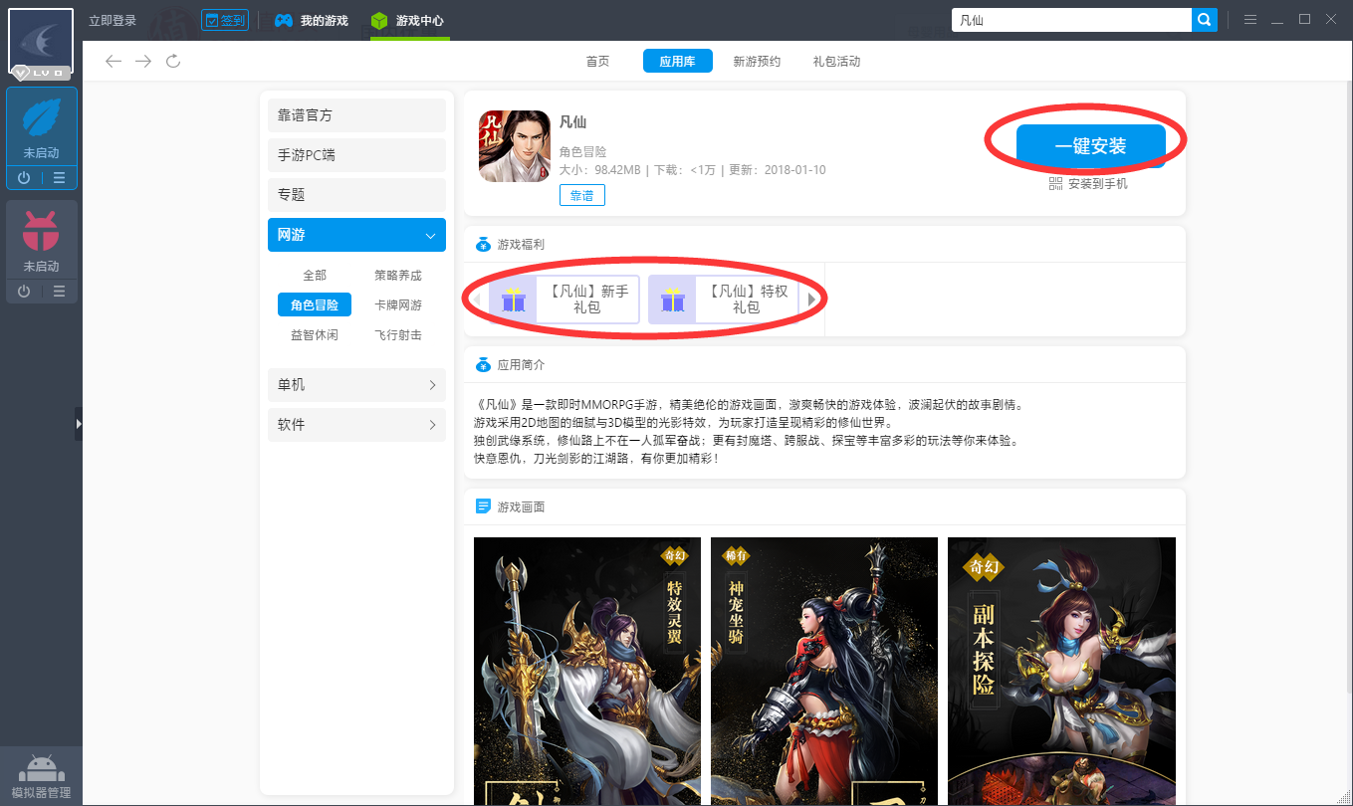This screenshot has height=806, width=1353.
Task: Go back with the left arrow
Action: click(x=113, y=62)
